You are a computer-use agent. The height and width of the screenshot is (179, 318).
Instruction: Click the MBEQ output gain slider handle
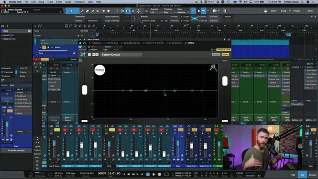225,81
